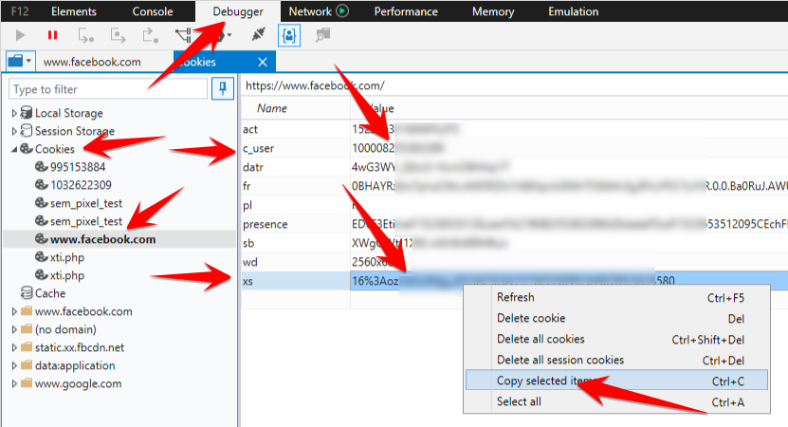Image resolution: width=788 pixels, height=427 pixels.
Task: Open the Performance tab
Action: [406, 11]
